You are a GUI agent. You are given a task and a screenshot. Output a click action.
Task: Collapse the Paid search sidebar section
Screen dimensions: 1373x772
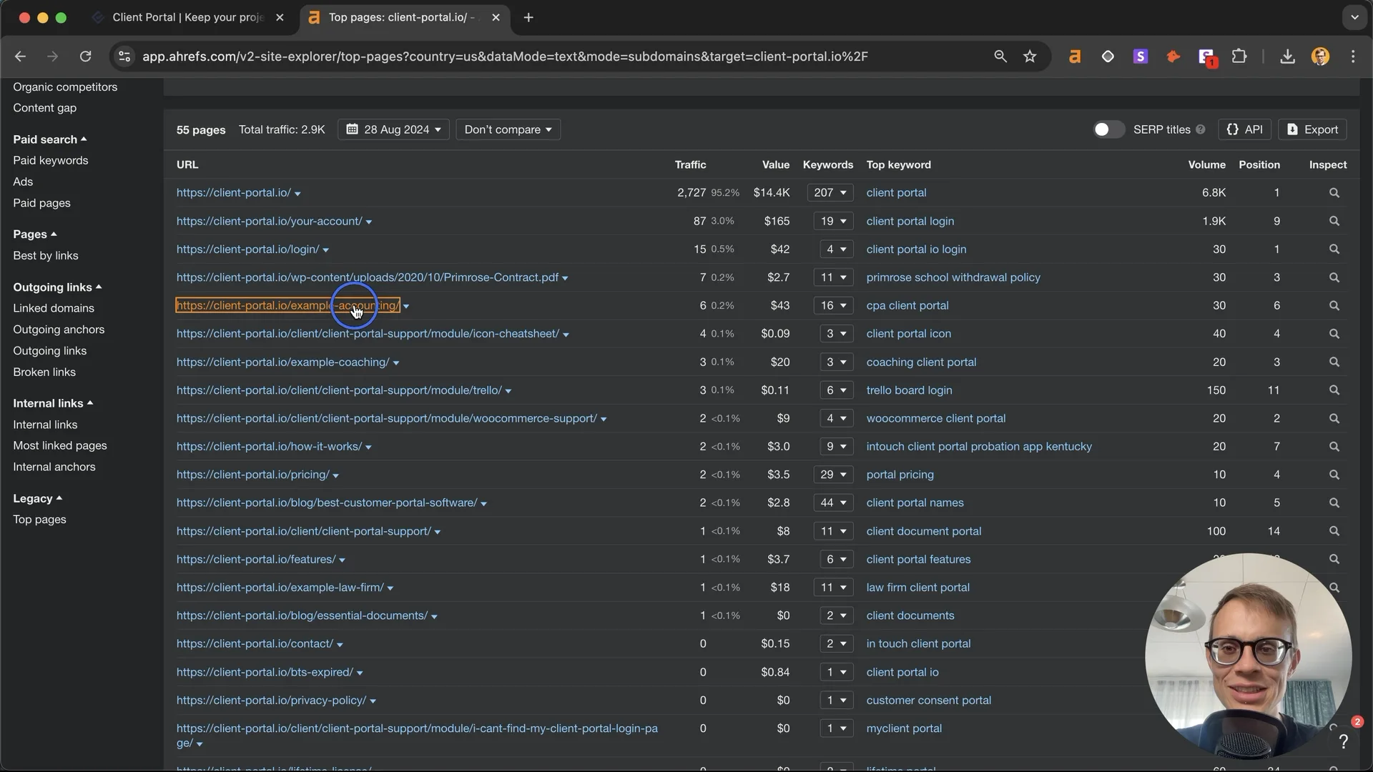click(49, 139)
